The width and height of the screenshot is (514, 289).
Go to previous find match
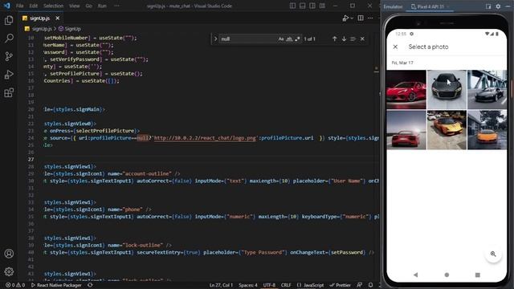(334, 39)
